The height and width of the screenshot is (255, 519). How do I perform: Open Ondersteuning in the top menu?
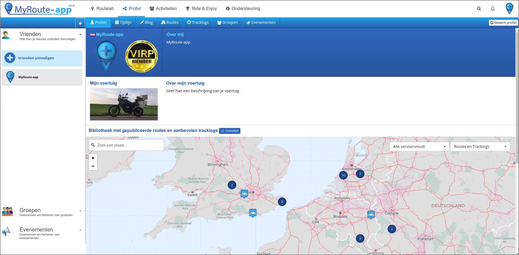(243, 9)
